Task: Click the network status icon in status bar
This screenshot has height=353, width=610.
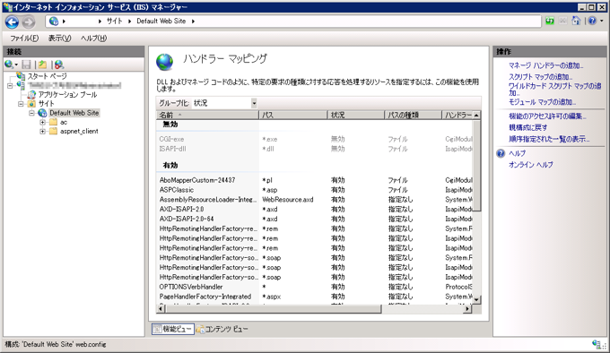Action: [597, 344]
